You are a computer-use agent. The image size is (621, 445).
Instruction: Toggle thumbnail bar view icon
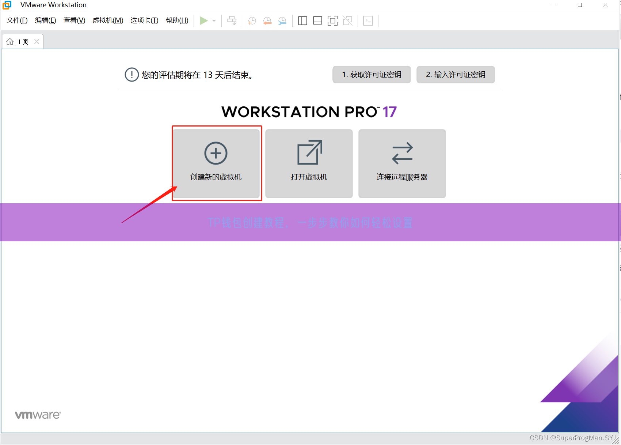click(317, 21)
